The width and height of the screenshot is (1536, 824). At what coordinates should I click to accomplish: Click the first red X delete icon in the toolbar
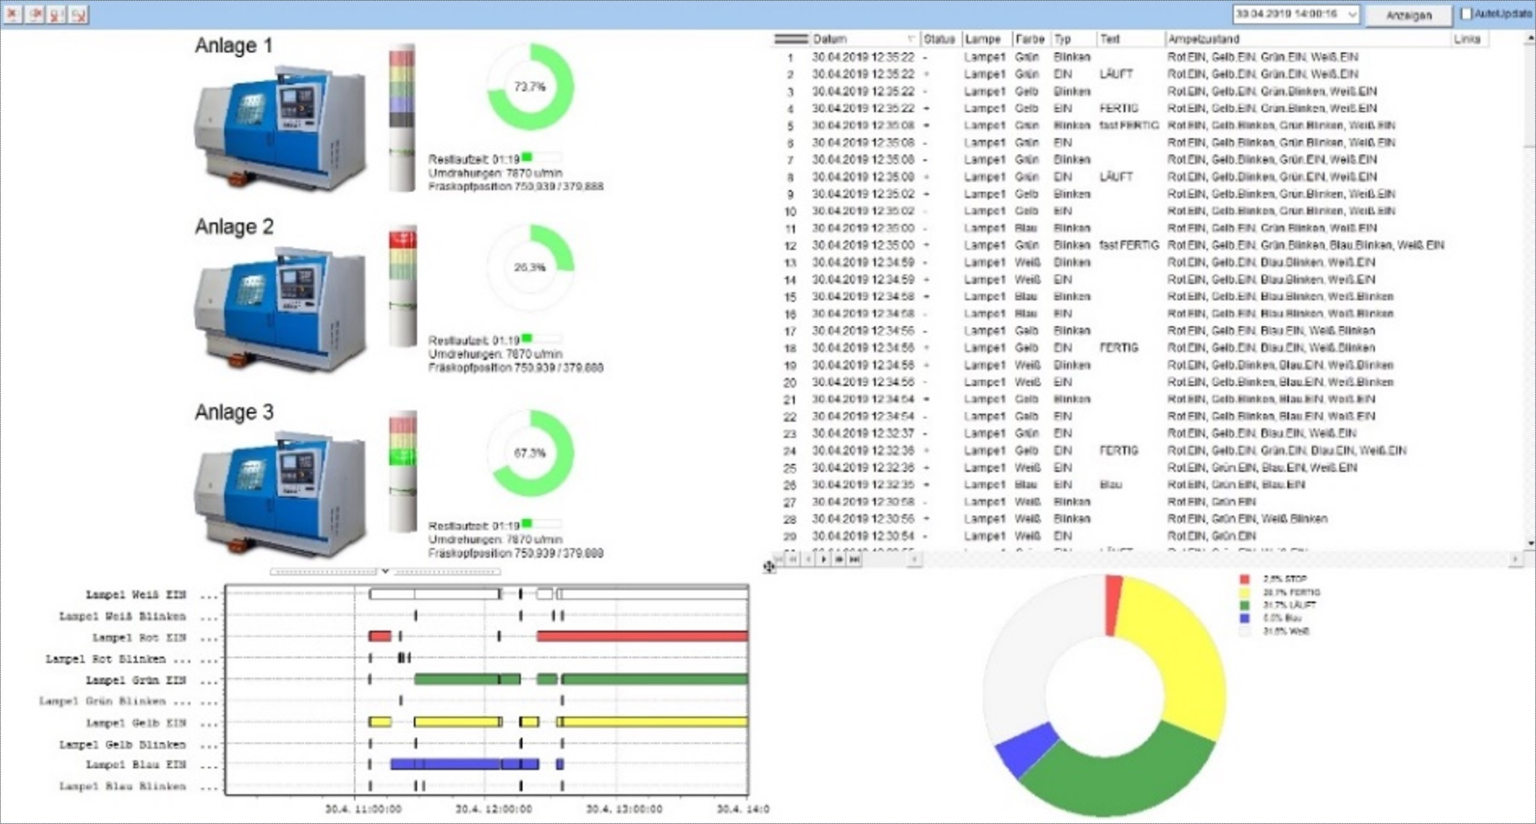pos(13,15)
